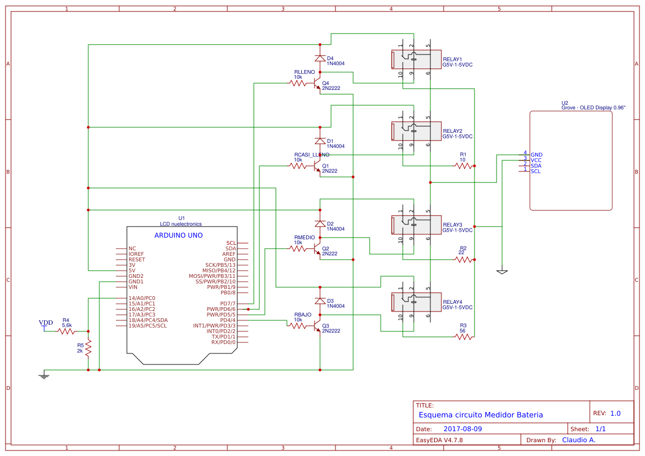Click the RELAY1 G5V-1-5VDC relay symbol
This screenshot has height=456, width=645.
click(x=415, y=59)
